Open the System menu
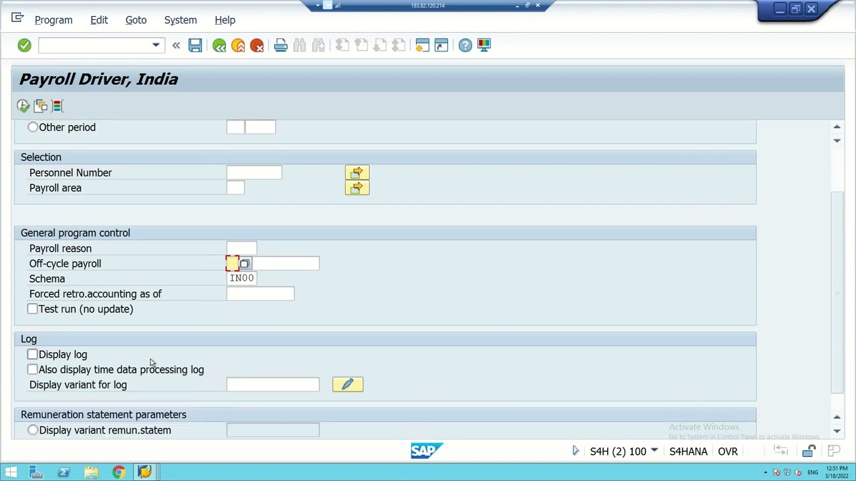The height and width of the screenshot is (481, 856). coord(181,20)
